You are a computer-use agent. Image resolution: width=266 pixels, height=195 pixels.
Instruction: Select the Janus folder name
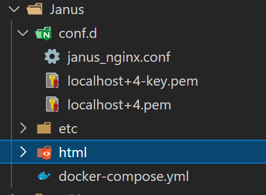(x=67, y=9)
